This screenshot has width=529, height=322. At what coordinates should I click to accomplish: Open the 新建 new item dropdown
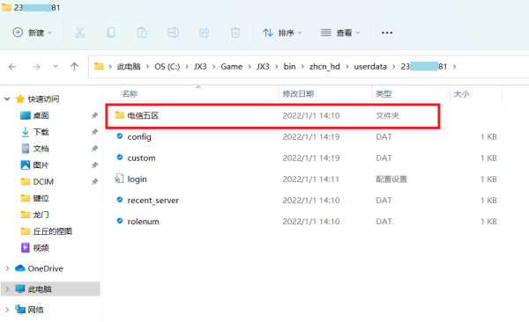coord(32,33)
